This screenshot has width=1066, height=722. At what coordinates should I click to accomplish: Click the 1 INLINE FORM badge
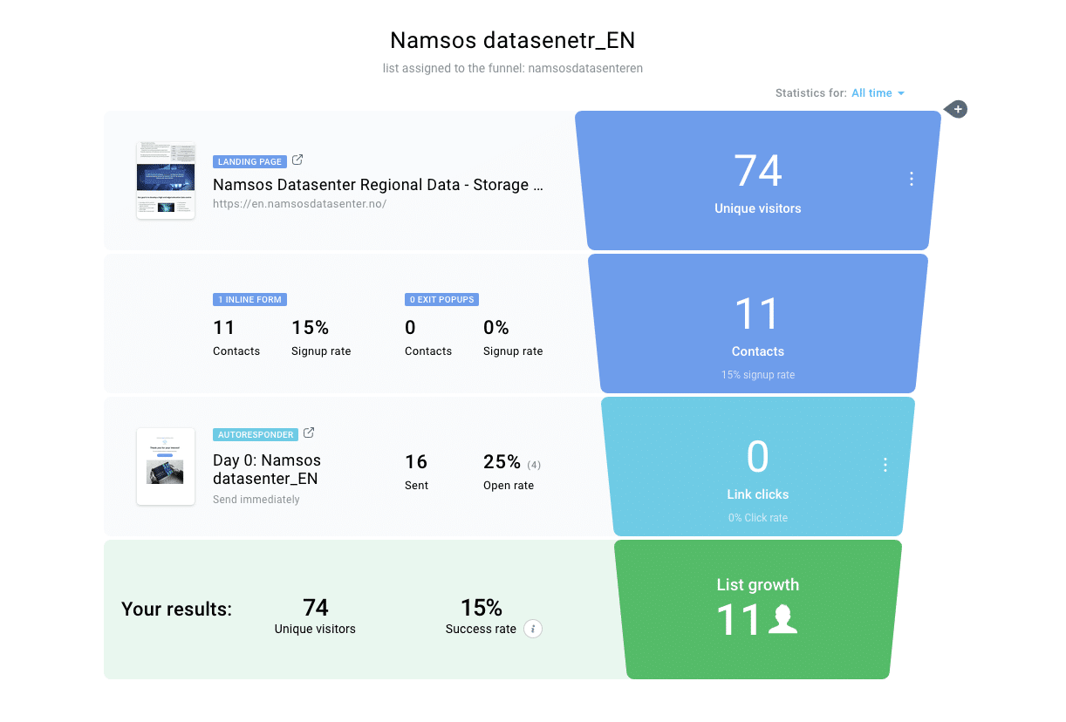pyautogui.click(x=249, y=299)
